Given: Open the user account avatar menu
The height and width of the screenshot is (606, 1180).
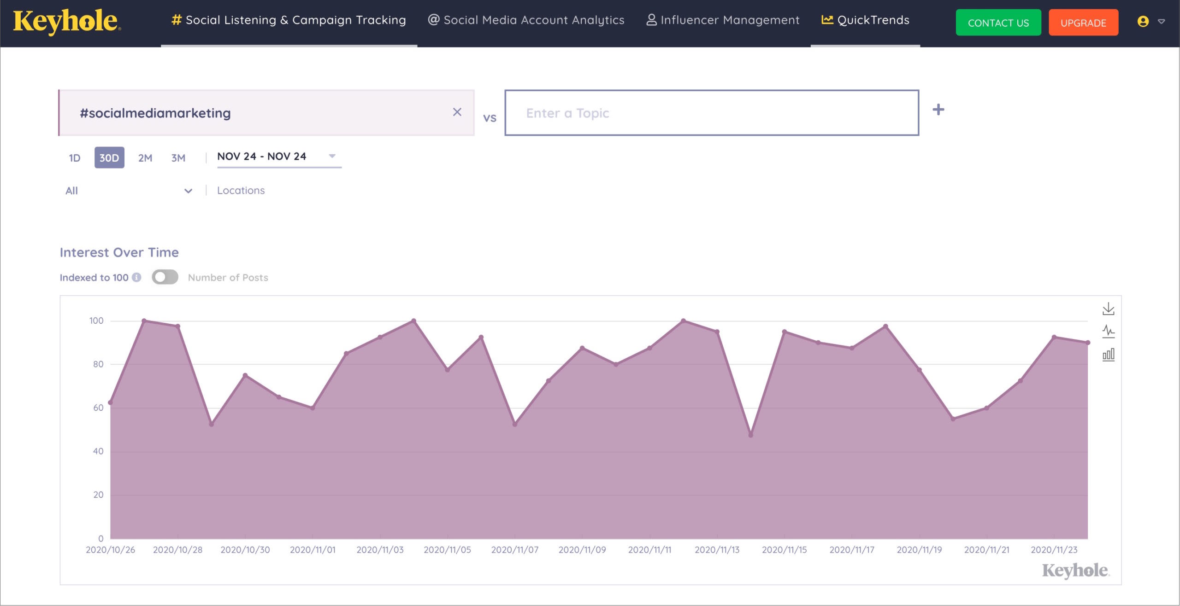Looking at the screenshot, I should pyautogui.click(x=1143, y=21).
